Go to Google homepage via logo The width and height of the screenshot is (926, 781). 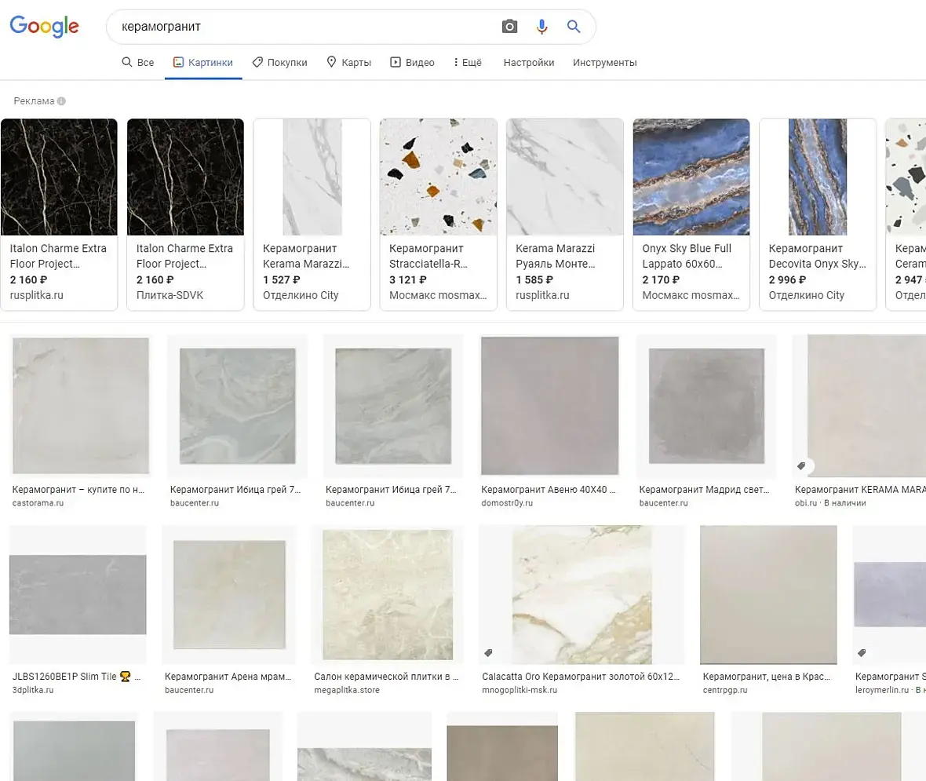[x=44, y=26]
